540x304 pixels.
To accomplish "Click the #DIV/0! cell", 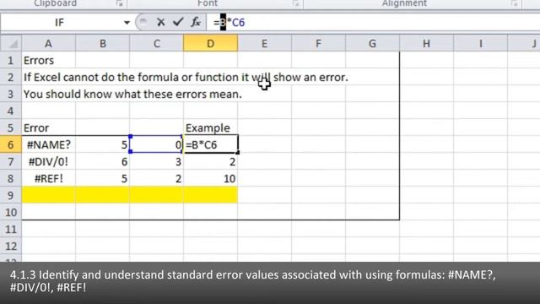I will tap(49, 161).
